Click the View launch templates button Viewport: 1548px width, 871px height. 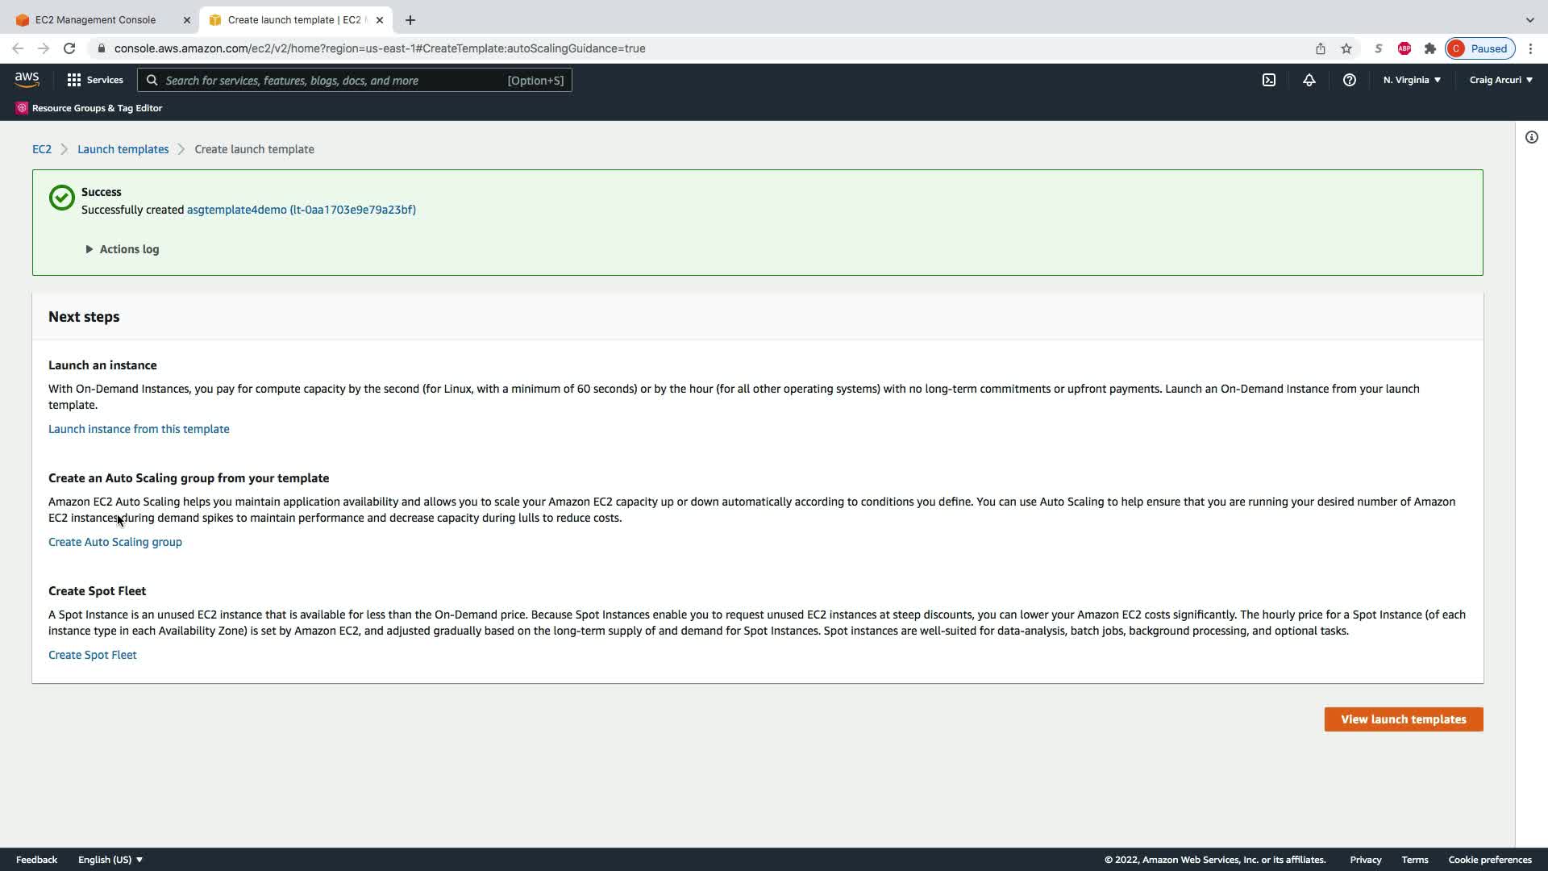(1403, 719)
